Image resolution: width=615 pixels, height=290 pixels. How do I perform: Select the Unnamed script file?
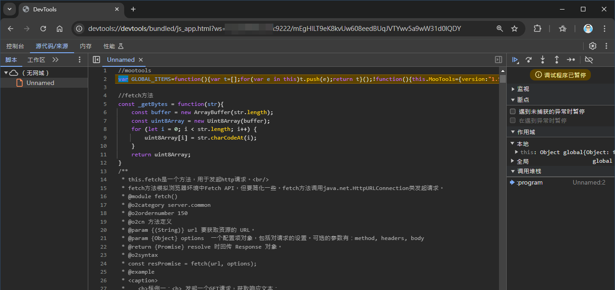[x=40, y=83]
